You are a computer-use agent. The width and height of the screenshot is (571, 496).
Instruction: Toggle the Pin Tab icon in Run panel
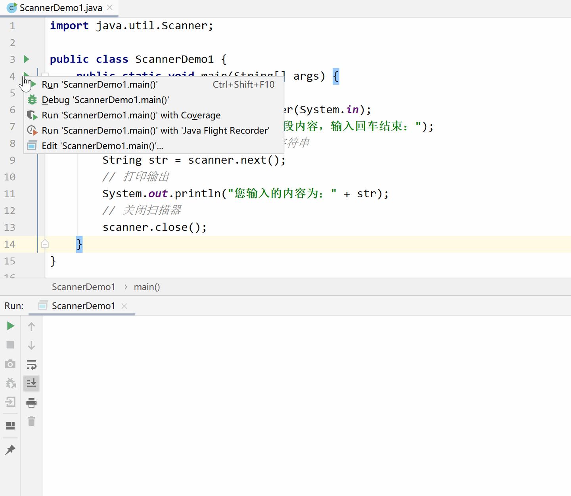(x=11, y=450)
